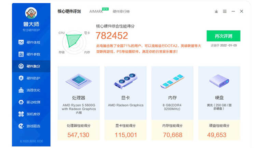Click the 显卡性能得分 label
This screenshot has width=257, height=148.
(x=125, y=126)
